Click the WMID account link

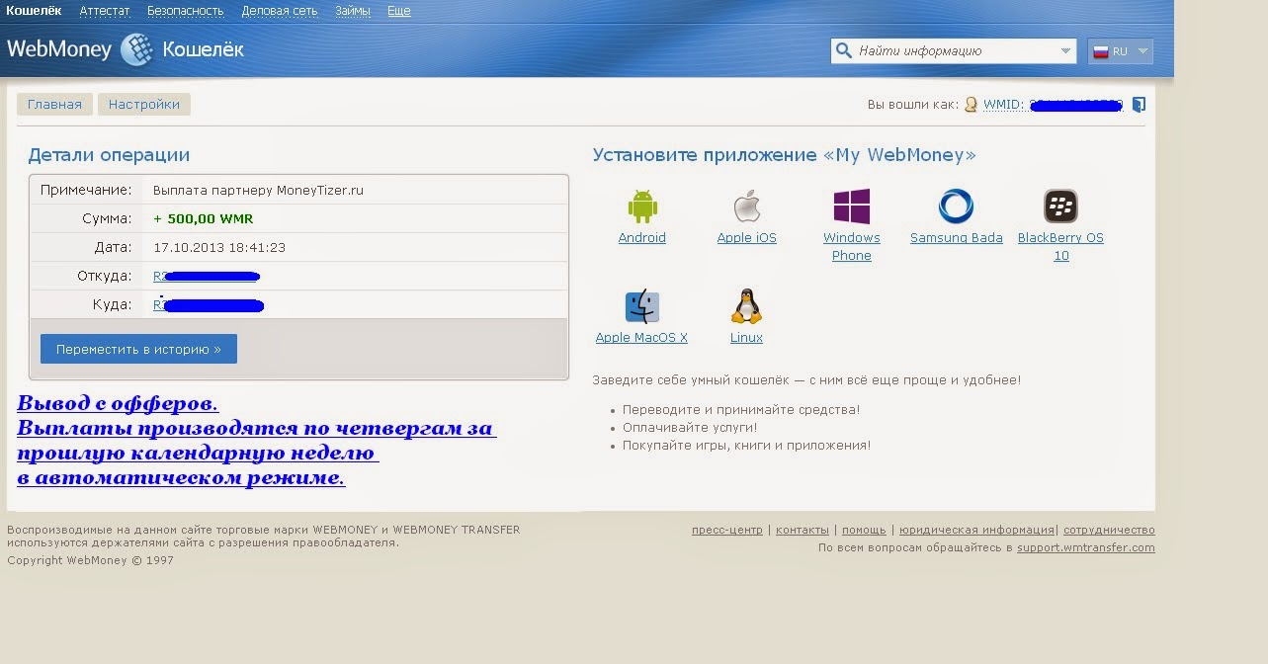tap(1054, 105)
